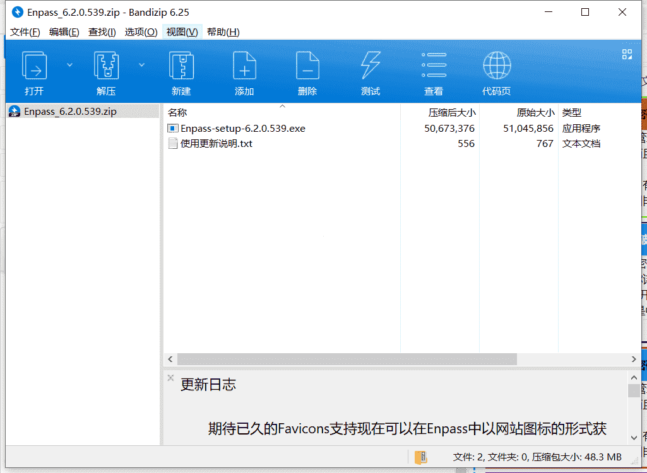The height and width of the screenshot is (473, 647).
Task: Click the archive icon in the status bar
Action: click(x=420, y=457)
